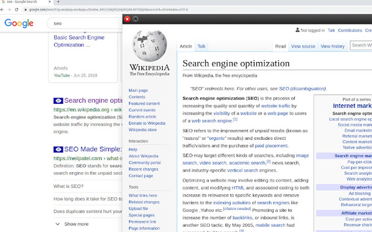Follow the mobile search link

coord(270,225)
